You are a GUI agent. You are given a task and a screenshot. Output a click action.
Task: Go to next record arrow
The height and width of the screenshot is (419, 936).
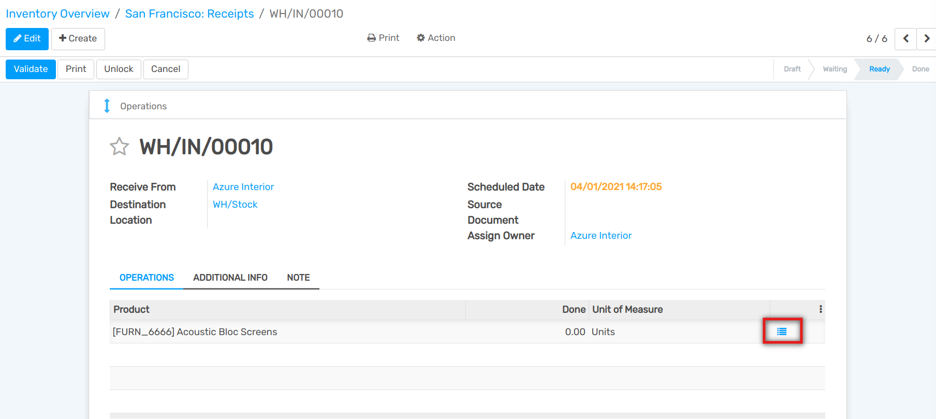(x=926, y=39)
